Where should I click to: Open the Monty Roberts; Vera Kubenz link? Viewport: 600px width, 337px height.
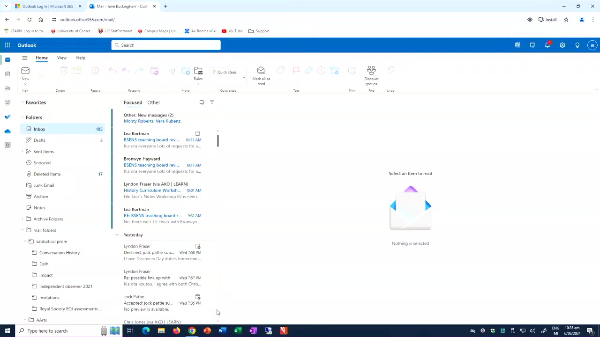tap(152, 121)
